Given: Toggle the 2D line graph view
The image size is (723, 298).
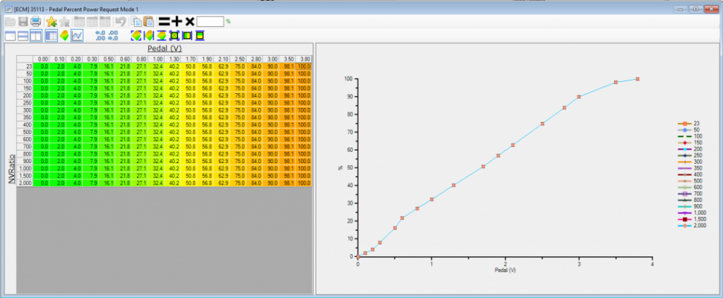Looking at the screenshot, I should click(x=77, y=36).
